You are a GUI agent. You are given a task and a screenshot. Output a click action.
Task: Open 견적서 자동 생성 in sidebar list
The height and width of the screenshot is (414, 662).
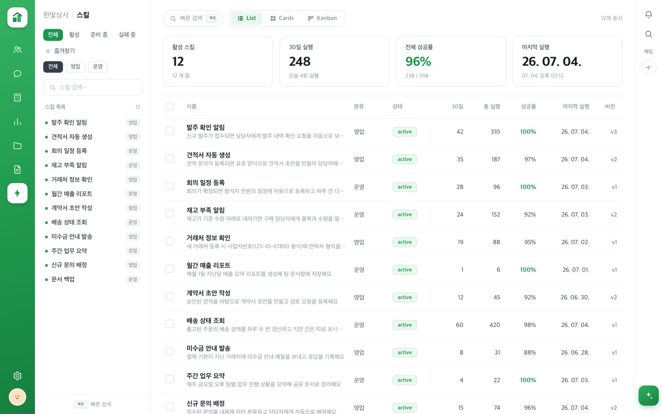93,137
